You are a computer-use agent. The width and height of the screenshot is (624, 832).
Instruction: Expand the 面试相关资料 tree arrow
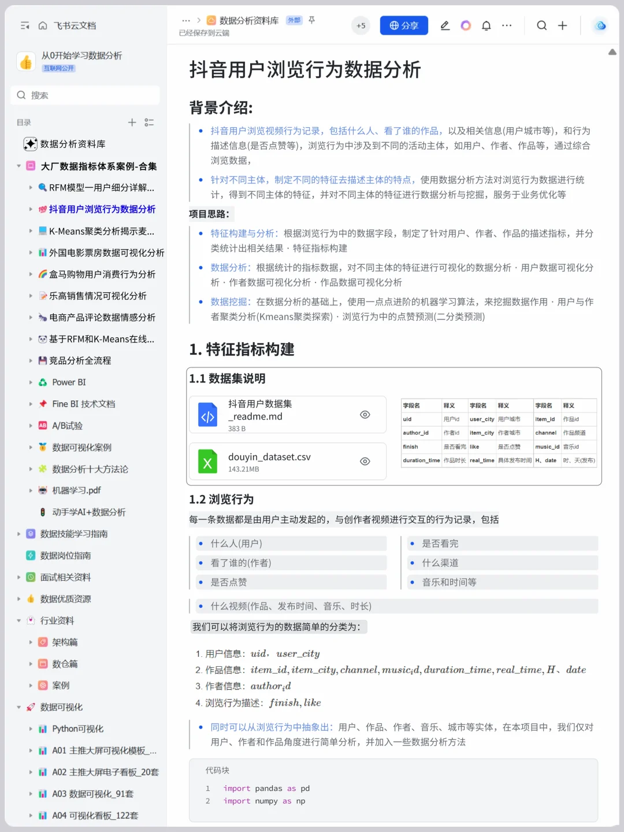pos(18,577)
